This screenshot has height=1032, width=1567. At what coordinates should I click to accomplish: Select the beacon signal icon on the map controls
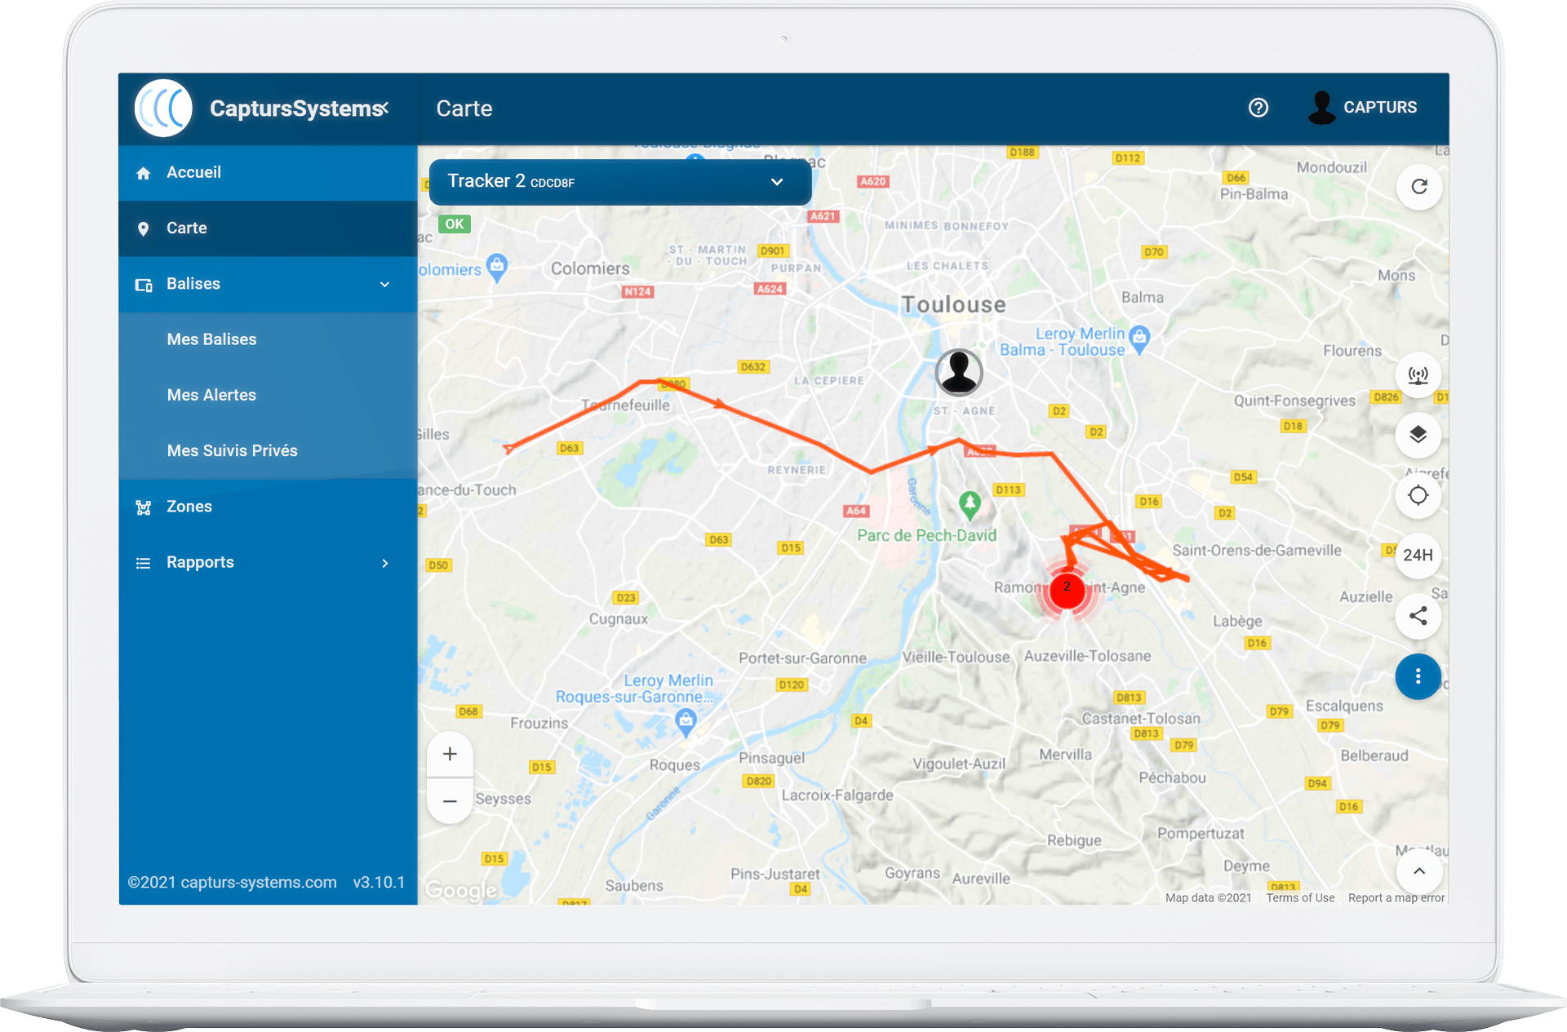click(1418, 374)
